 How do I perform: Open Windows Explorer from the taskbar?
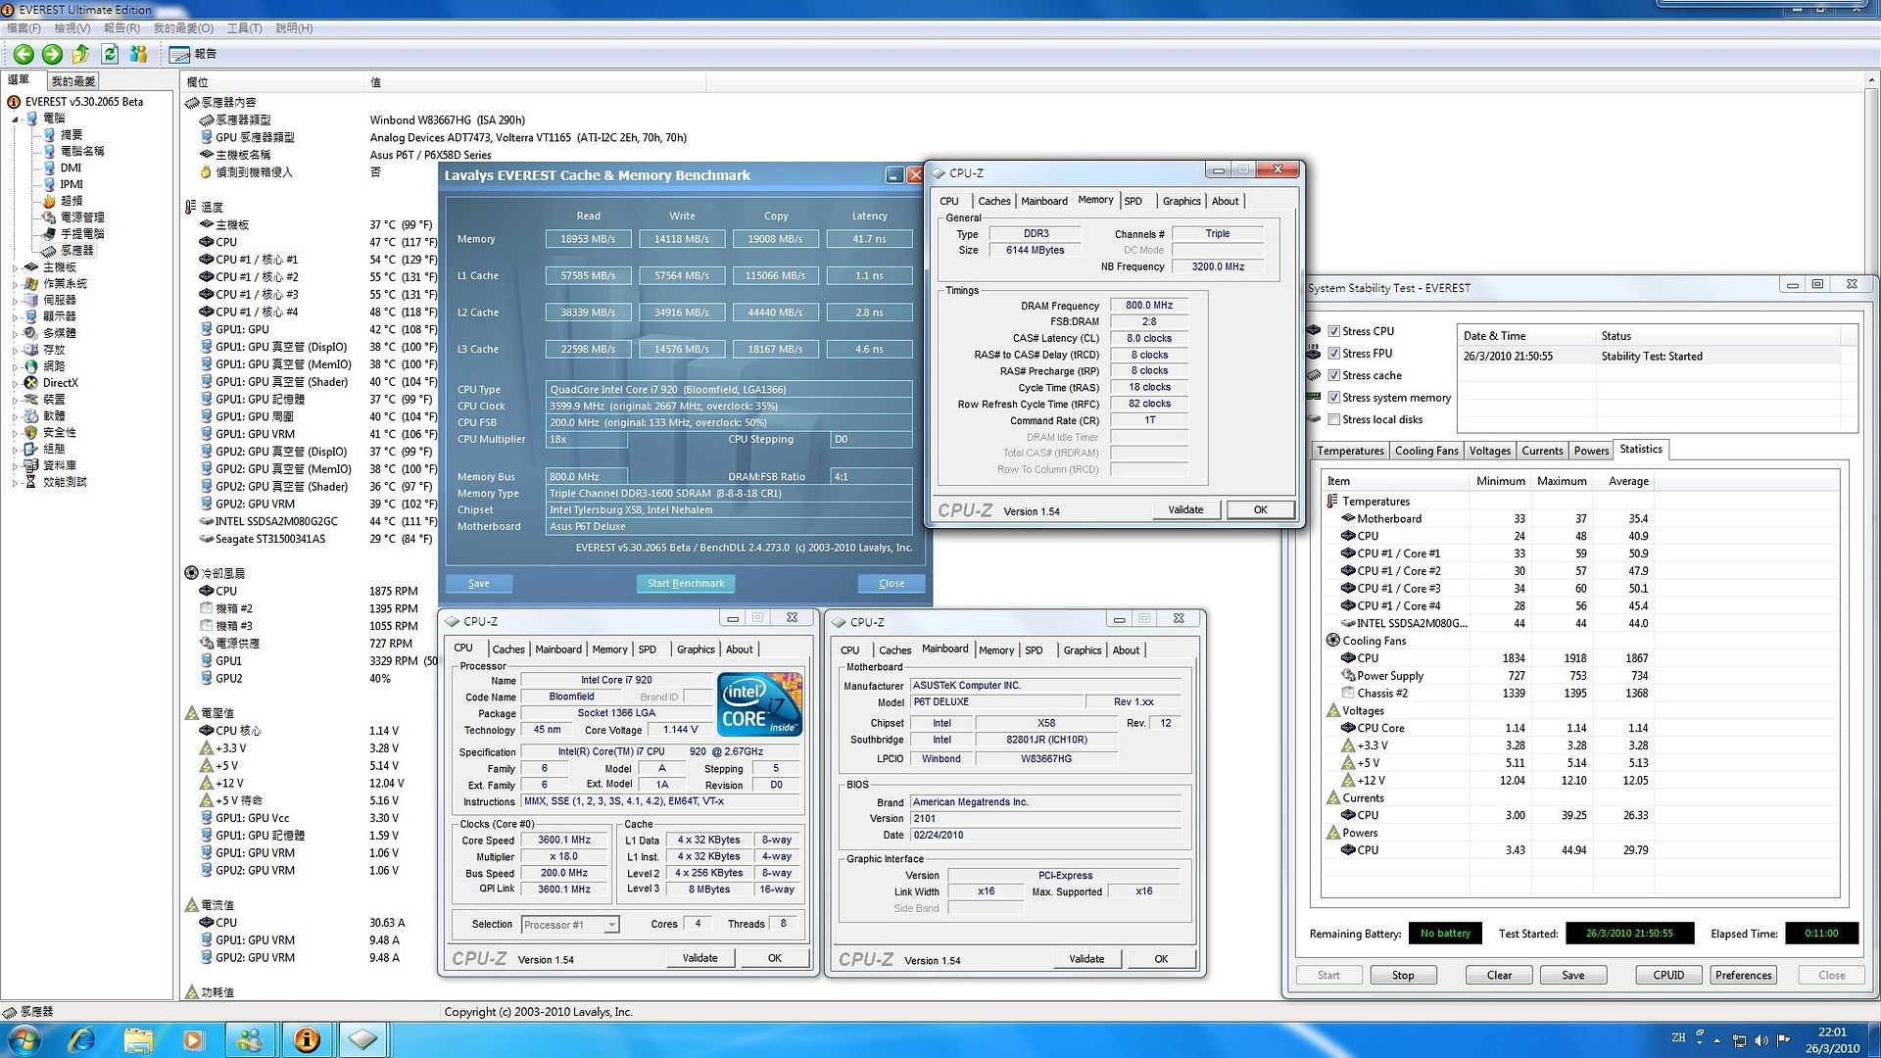138,1039
